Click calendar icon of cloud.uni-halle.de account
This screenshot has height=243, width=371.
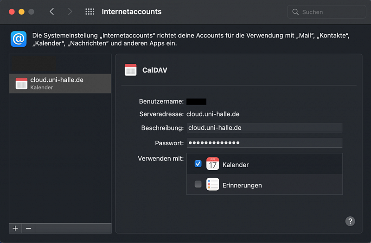pyautogui.click(x=21, y=83)
